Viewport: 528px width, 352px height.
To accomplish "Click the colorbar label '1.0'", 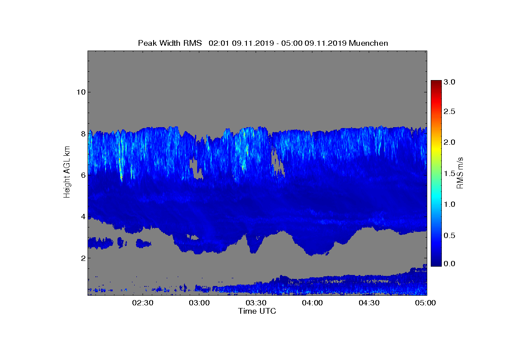I will (x=449, y=205).
